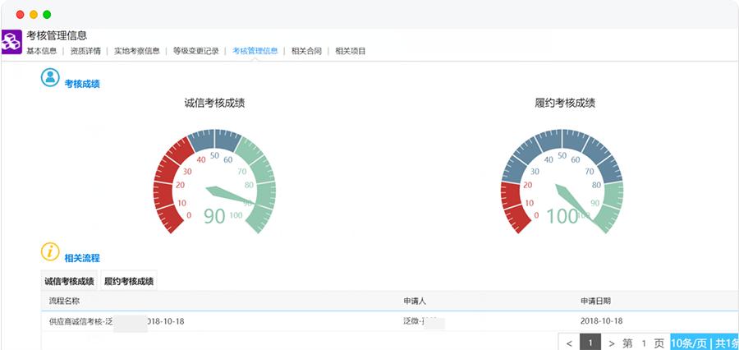
Task: Click the 相关流程 section heading
Action: [82, 258]
